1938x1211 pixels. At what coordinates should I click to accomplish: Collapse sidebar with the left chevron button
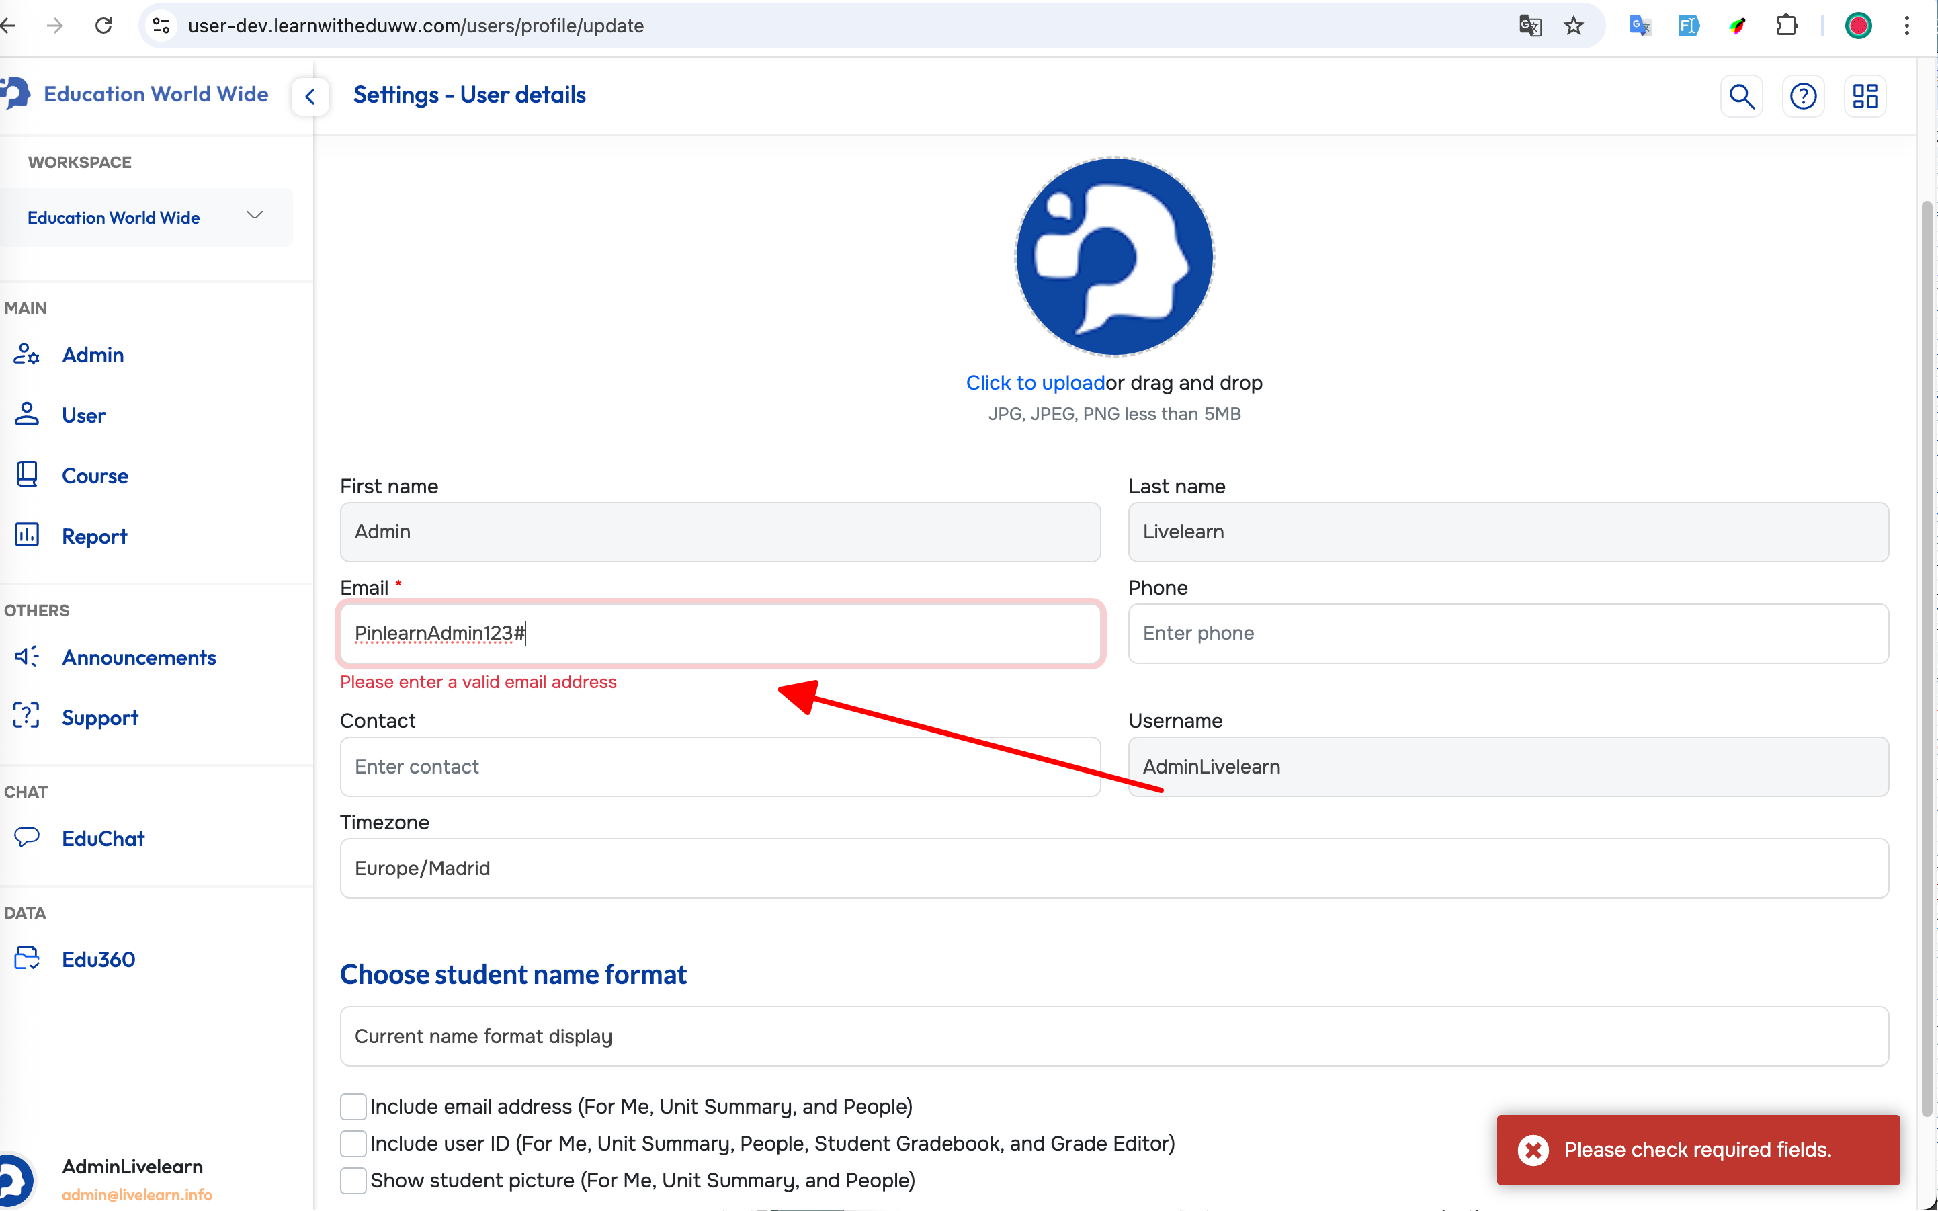pos(310,97)
